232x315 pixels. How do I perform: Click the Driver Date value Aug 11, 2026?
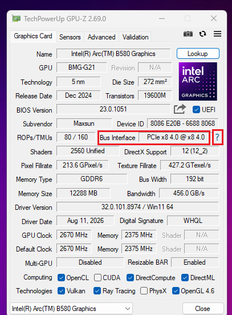(x=86, y=221)
